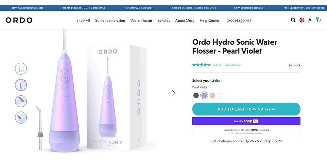The image size is (327, 161).
Task: Open the Shop All menu
Action: pos(83,20)
